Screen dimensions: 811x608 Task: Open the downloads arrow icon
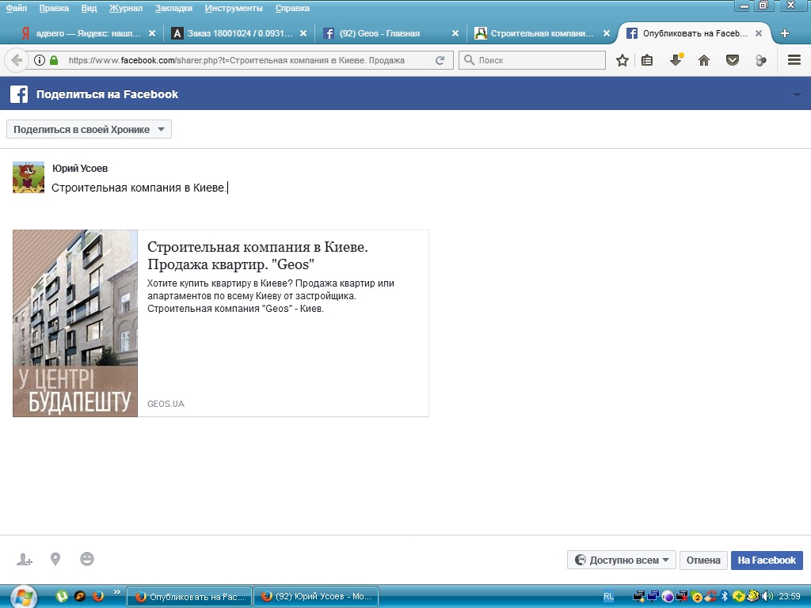coord(676,60)
